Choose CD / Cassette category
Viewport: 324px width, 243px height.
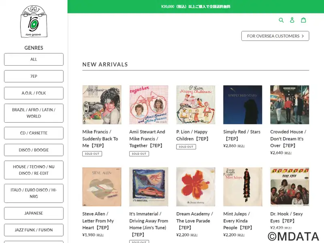tap(34, 133)
